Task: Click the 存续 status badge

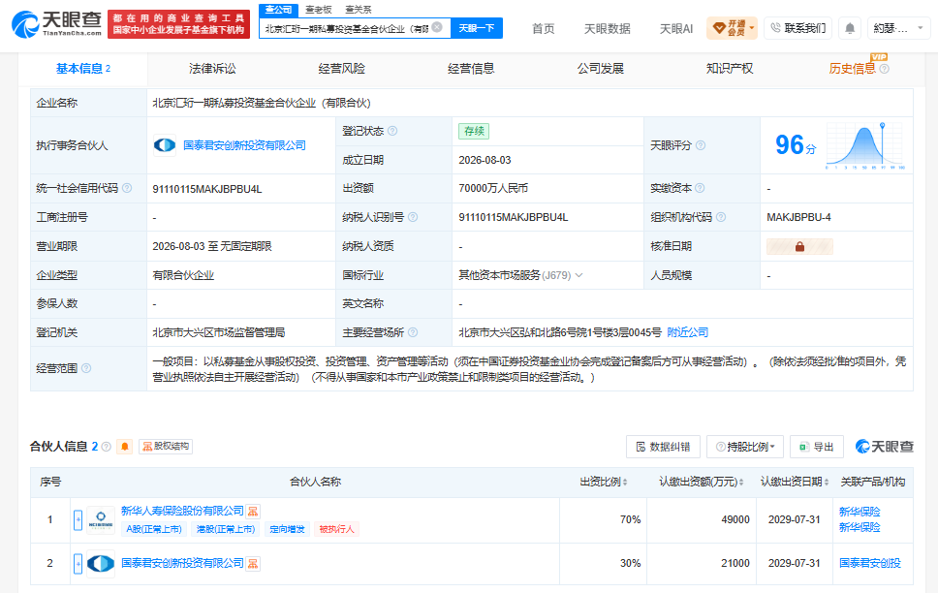Action: tap(474, 131)
